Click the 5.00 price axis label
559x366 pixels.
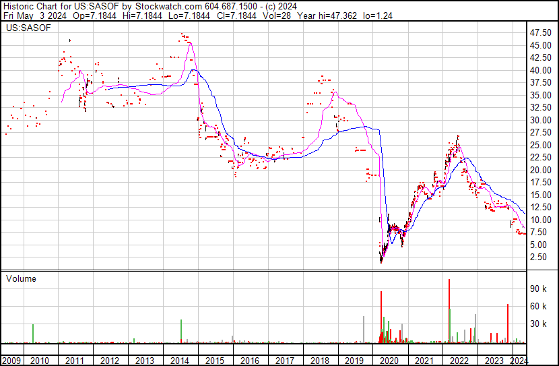tap(538, 245)
